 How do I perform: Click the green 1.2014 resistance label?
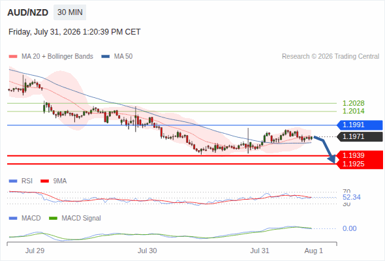click(x=353, y=111)
